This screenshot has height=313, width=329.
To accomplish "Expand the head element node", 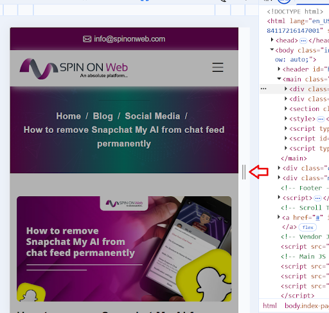I will tap(272, 40).
